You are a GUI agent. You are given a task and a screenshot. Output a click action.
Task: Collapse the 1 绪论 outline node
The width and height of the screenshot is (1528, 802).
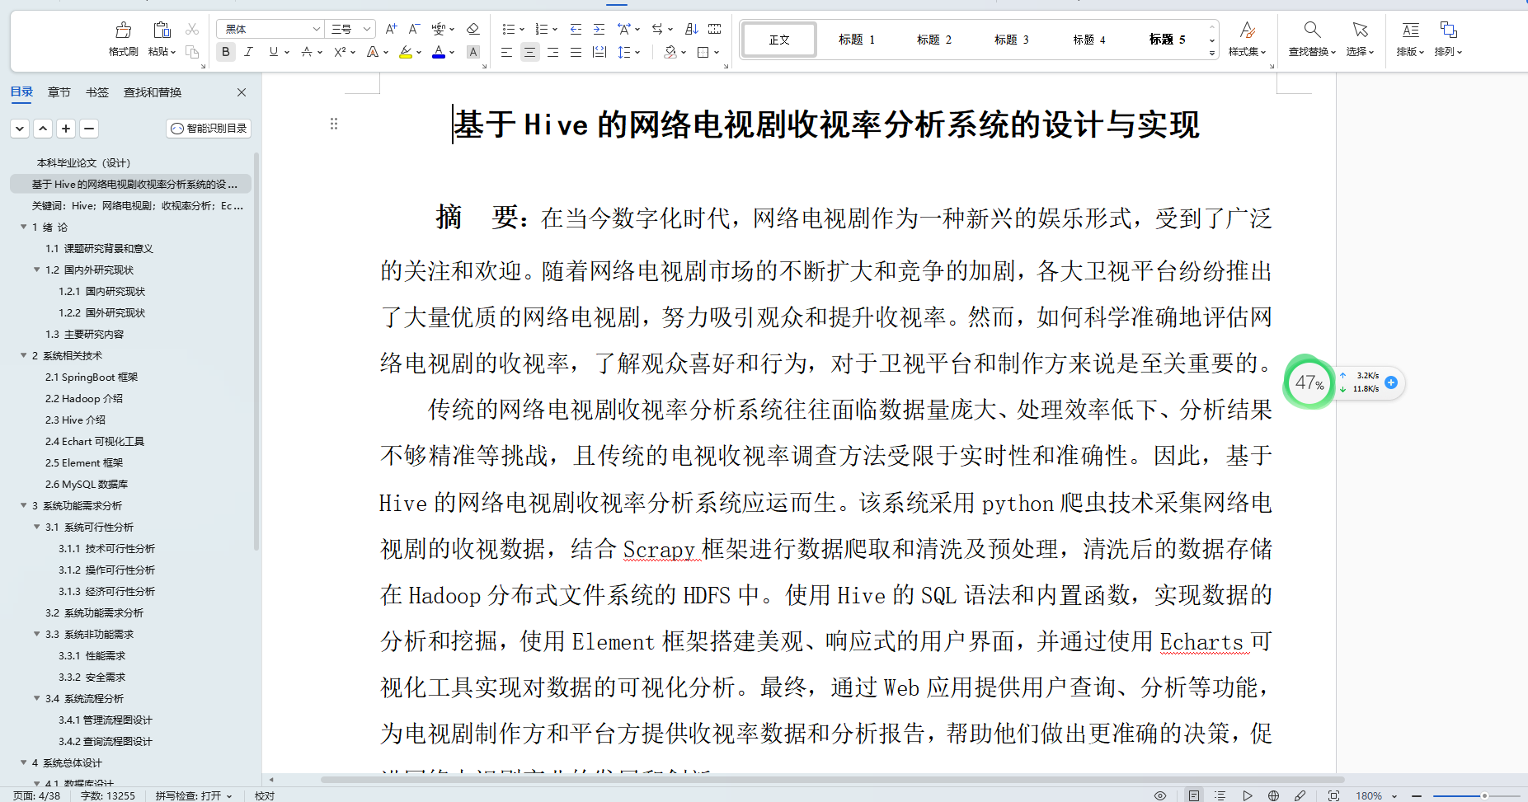pyautogui.click(x=24, y=227)
